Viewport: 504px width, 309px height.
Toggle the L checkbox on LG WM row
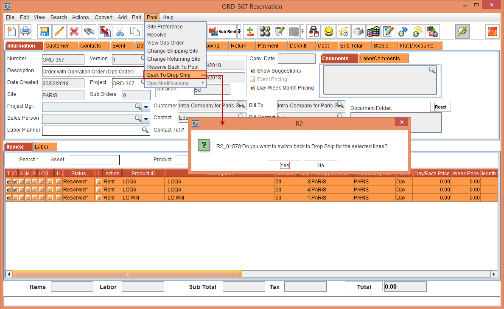click(99, 198)
